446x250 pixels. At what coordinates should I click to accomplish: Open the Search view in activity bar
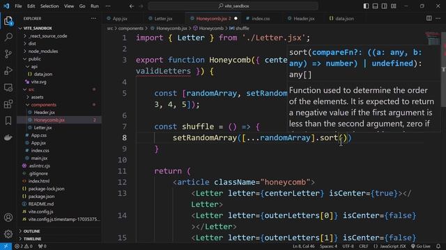coord(8,37)
